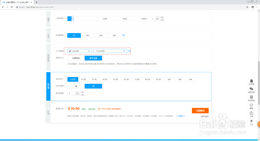Set bandwidth slider to 300M mark
This screenshot has height=141, width=260.
pos(144,19)
